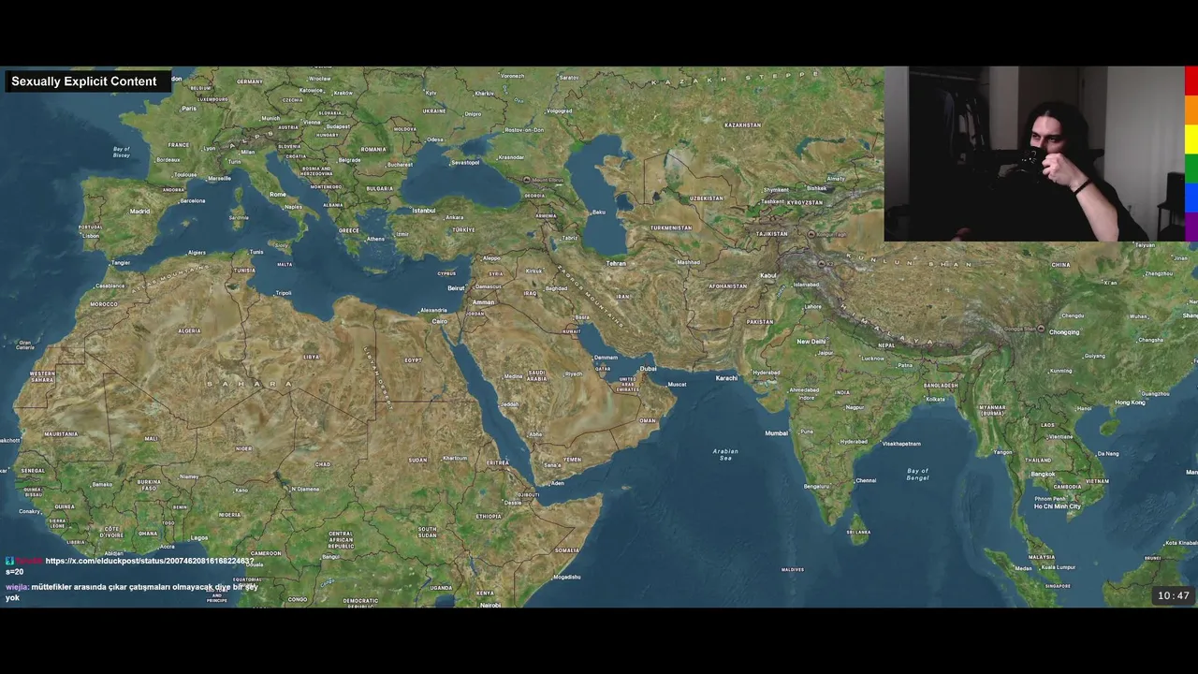The image size is (1198, 674).
Task: Click the Alexandria city label
Action: [433, 311]
